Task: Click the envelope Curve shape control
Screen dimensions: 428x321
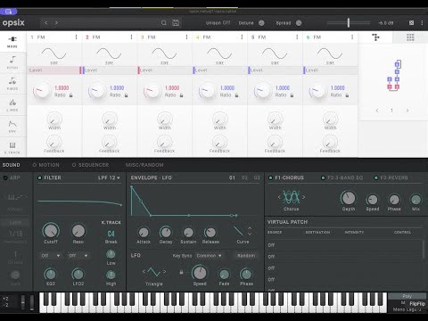Action: point(238,231)
